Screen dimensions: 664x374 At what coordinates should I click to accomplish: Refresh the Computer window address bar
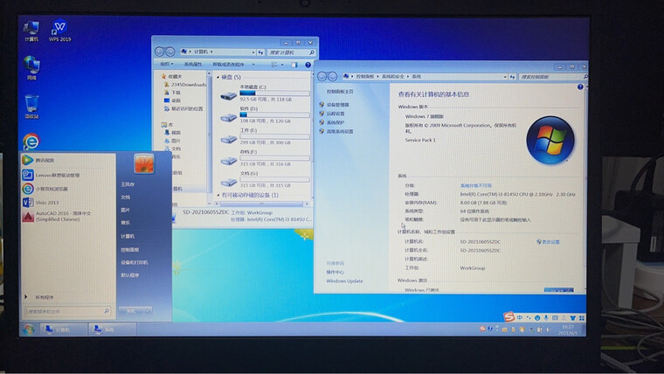click(x=261, y=52)
